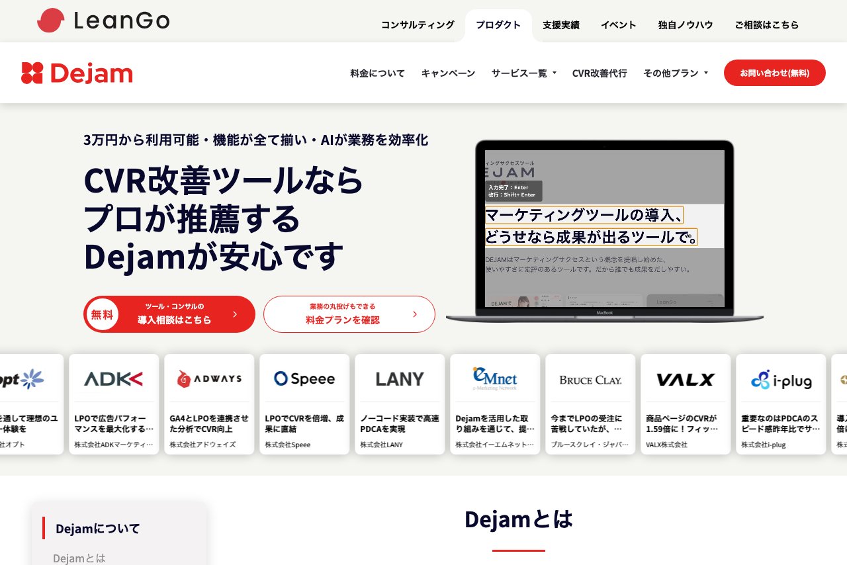The image size is (847, 565).
Task: Go to キャンペーン page
Action: [449, 73]
